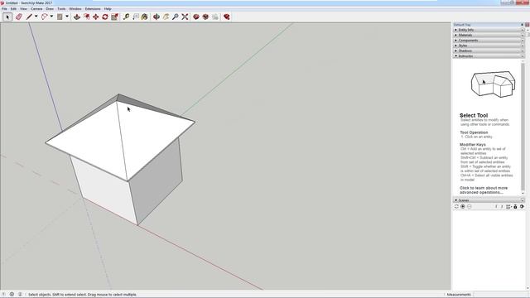Open the Scenes details menu arrow icon

click(x=522, y=206)
